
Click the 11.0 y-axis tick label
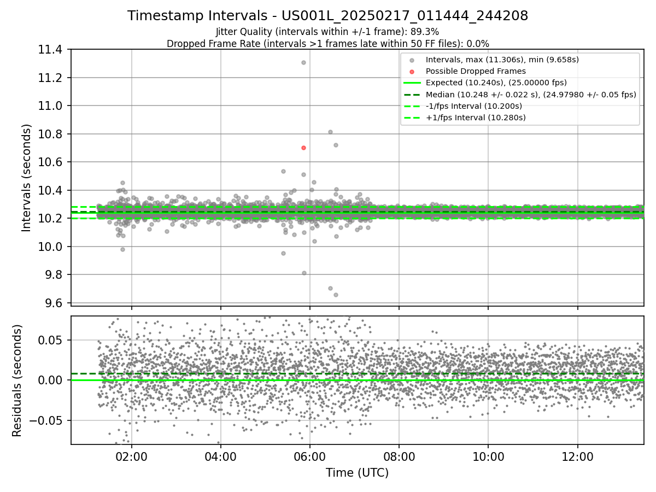point(51,106)
